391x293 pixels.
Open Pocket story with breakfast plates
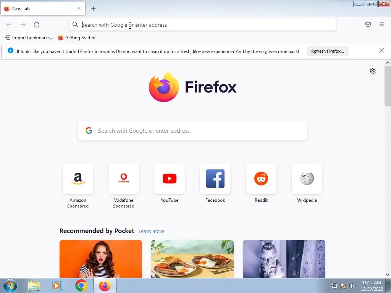(192, 259)
